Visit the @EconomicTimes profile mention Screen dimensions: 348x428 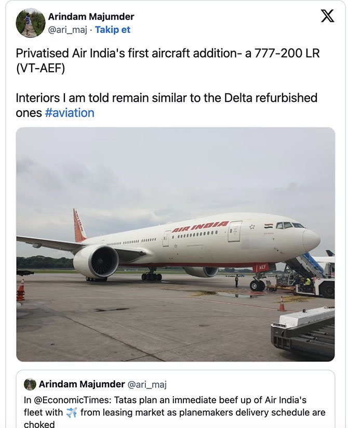tap(70, 399)
